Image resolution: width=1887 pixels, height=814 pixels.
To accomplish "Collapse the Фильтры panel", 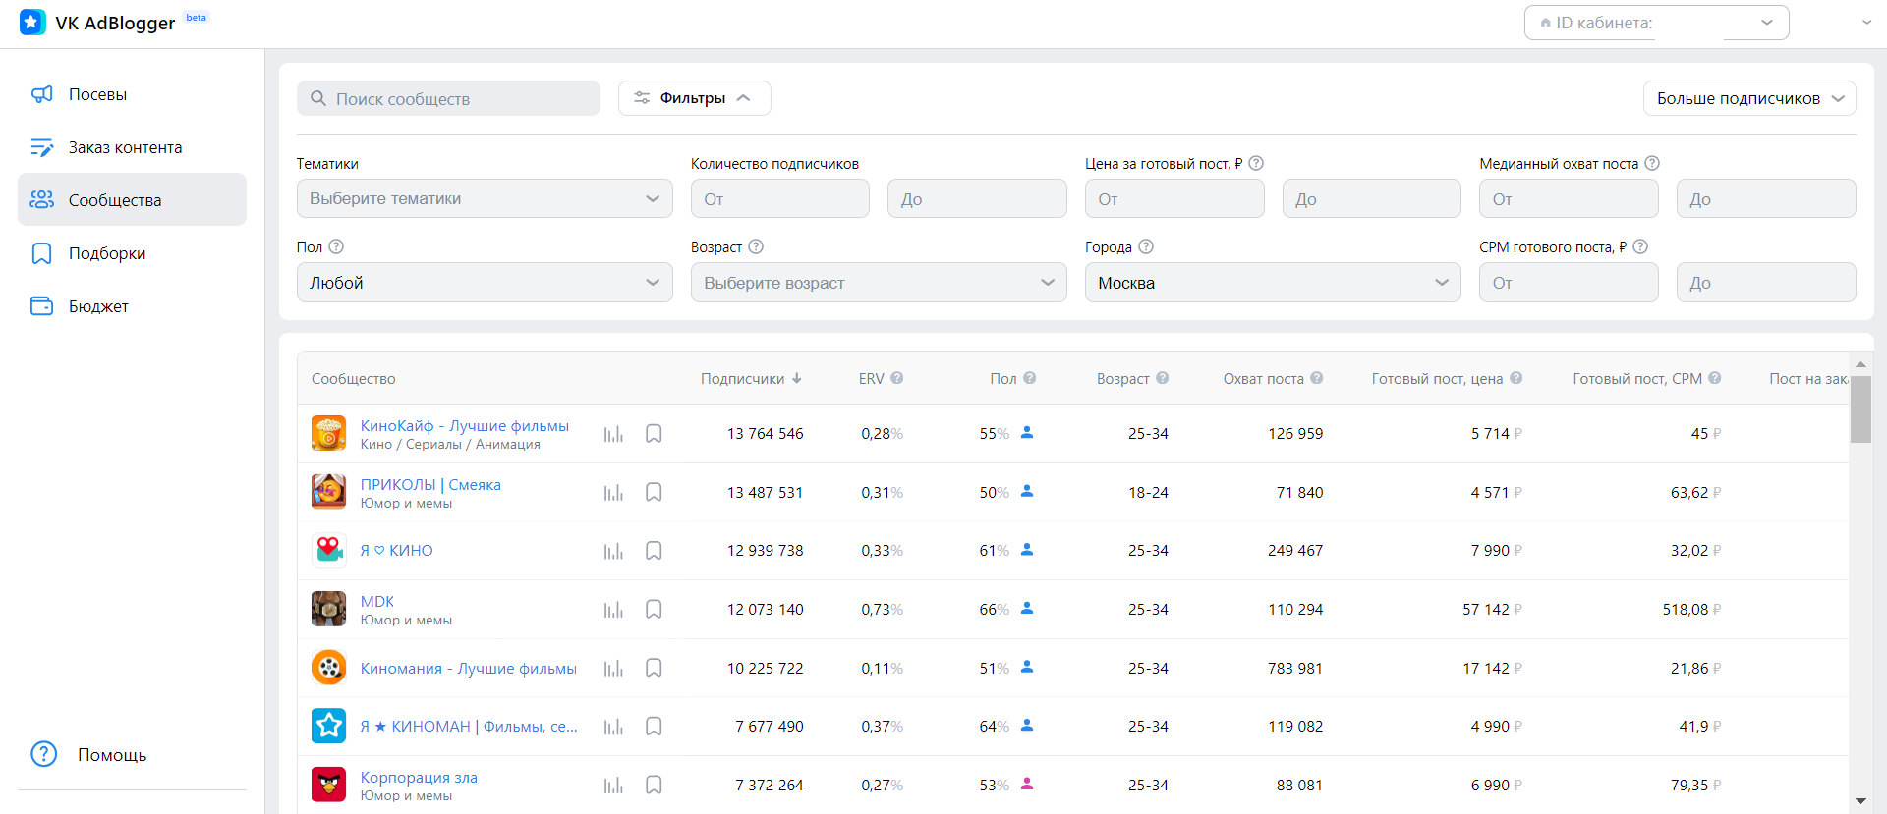I will point(694,98).
